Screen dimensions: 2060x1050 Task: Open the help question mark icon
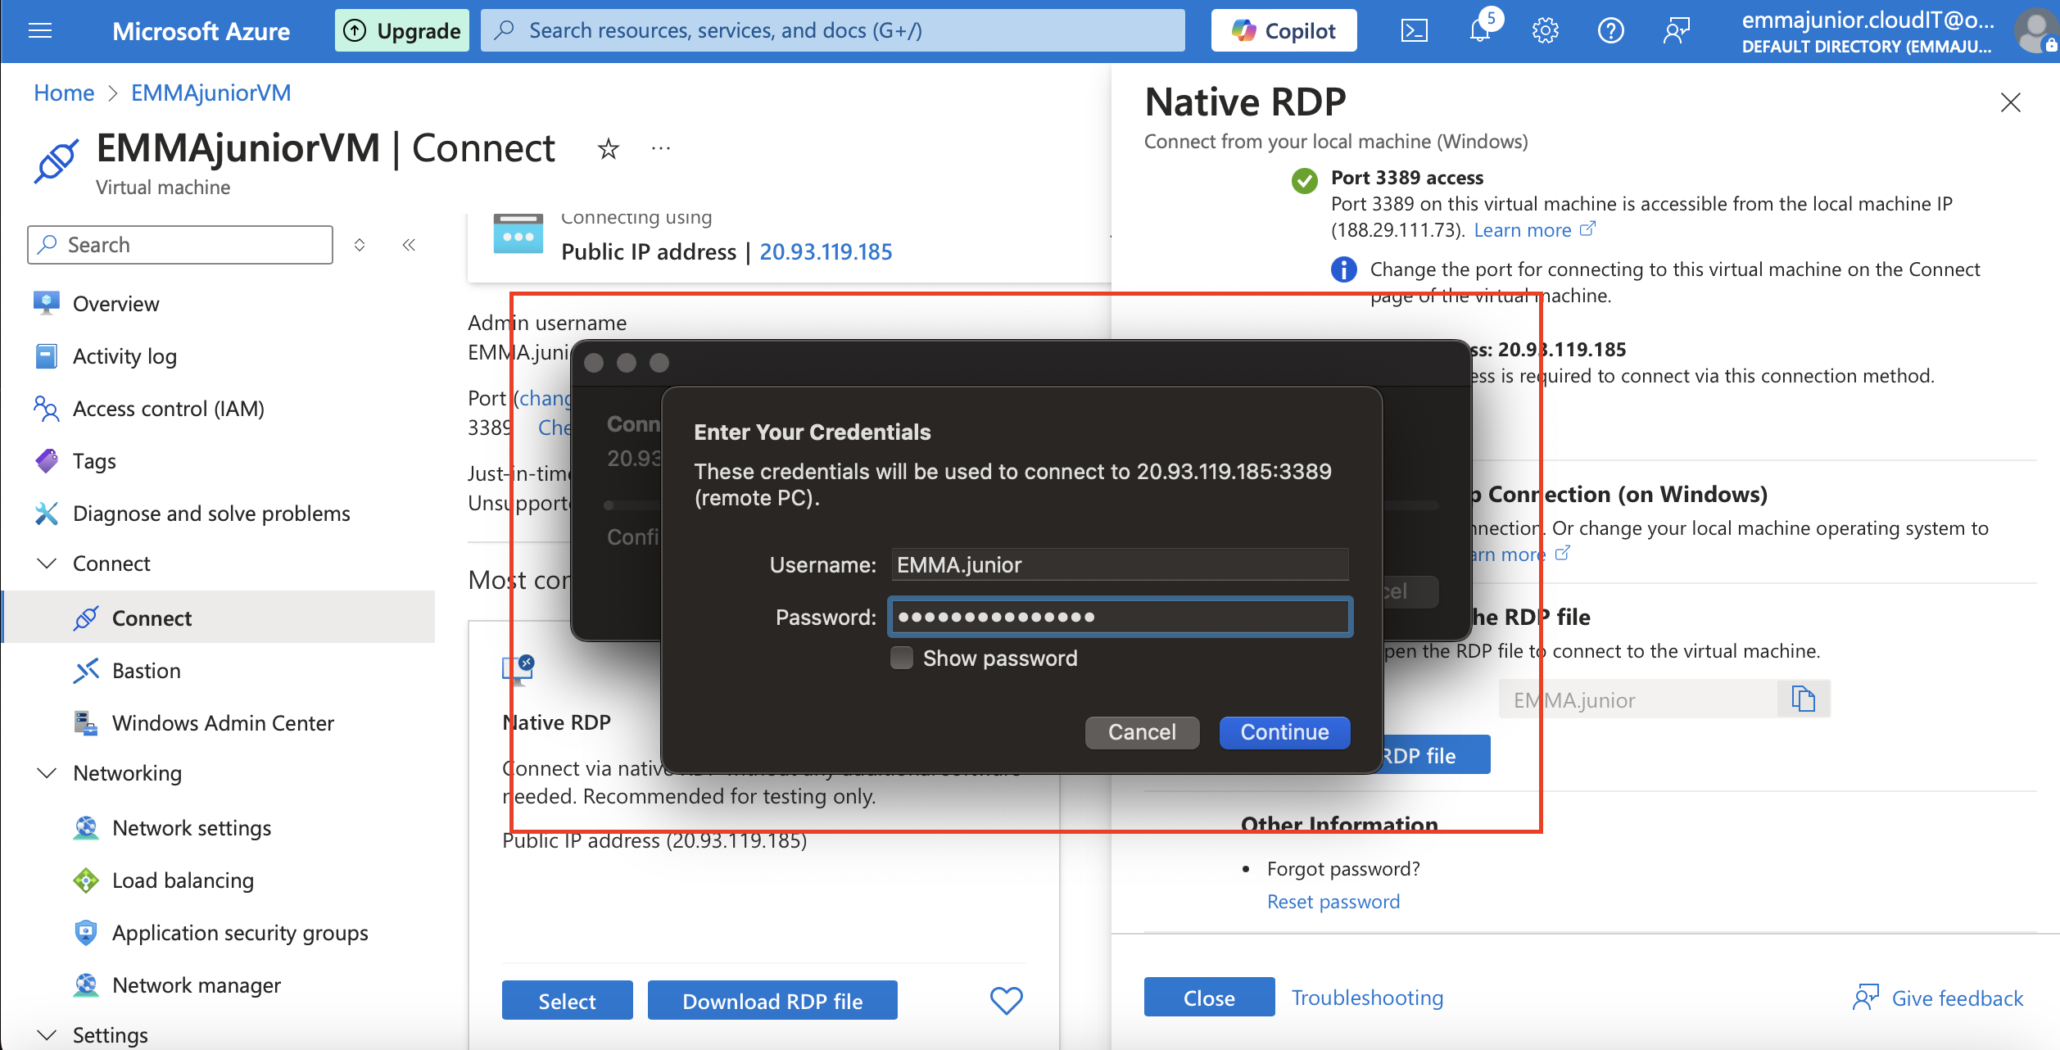click(x=1610, y=31)
